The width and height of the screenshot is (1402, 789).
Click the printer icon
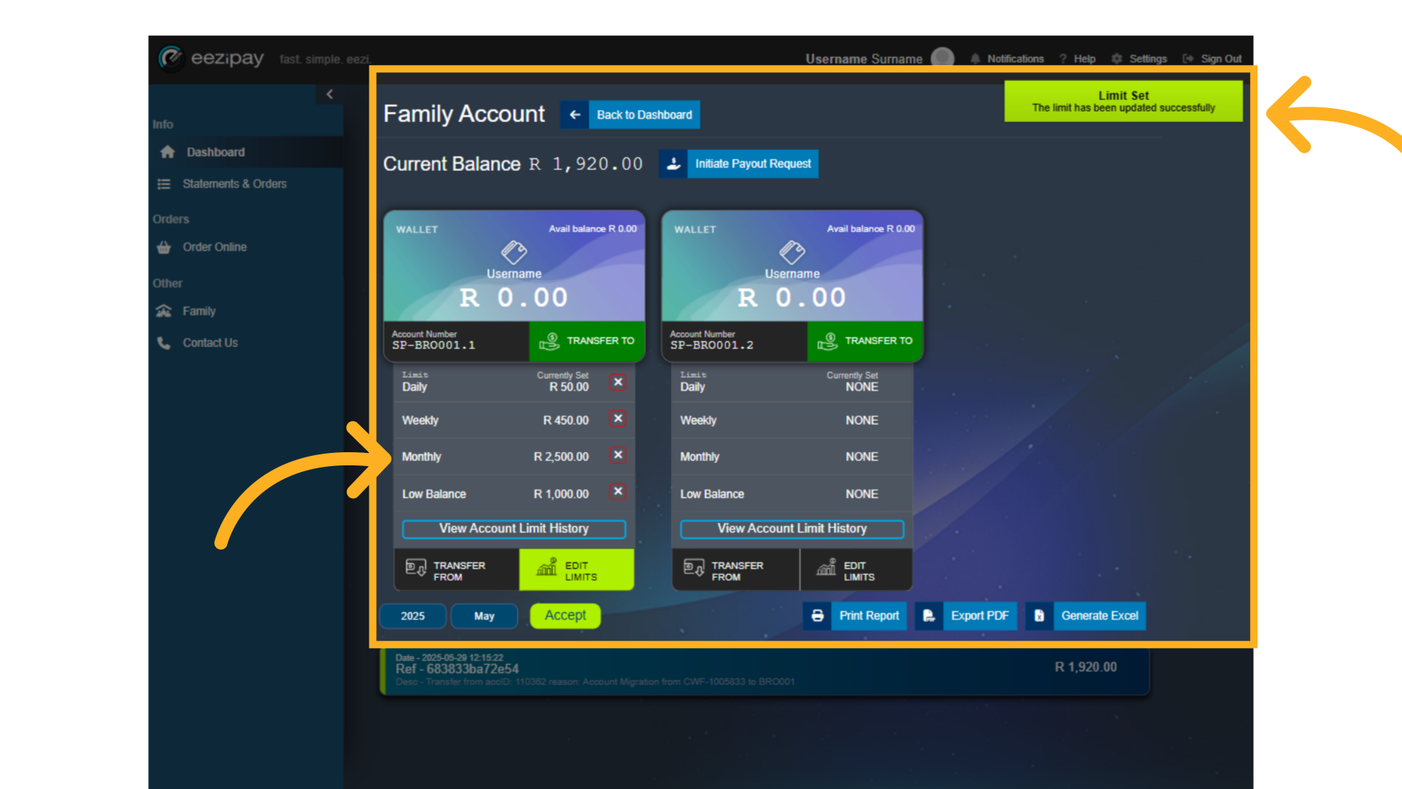817,616
